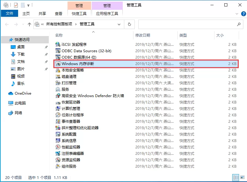The width and height of the screenshot is (247, 182).
Task: Switch to the 查看 (View) ribbon tab
Action: coord(59,13)
